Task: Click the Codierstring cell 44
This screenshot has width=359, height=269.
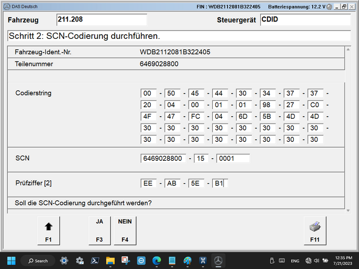Action: coord(220,93)
